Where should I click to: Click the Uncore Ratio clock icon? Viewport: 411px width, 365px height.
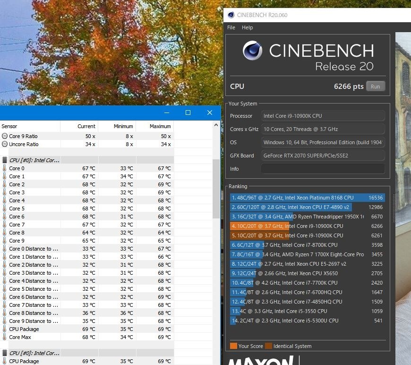[4, 144]
